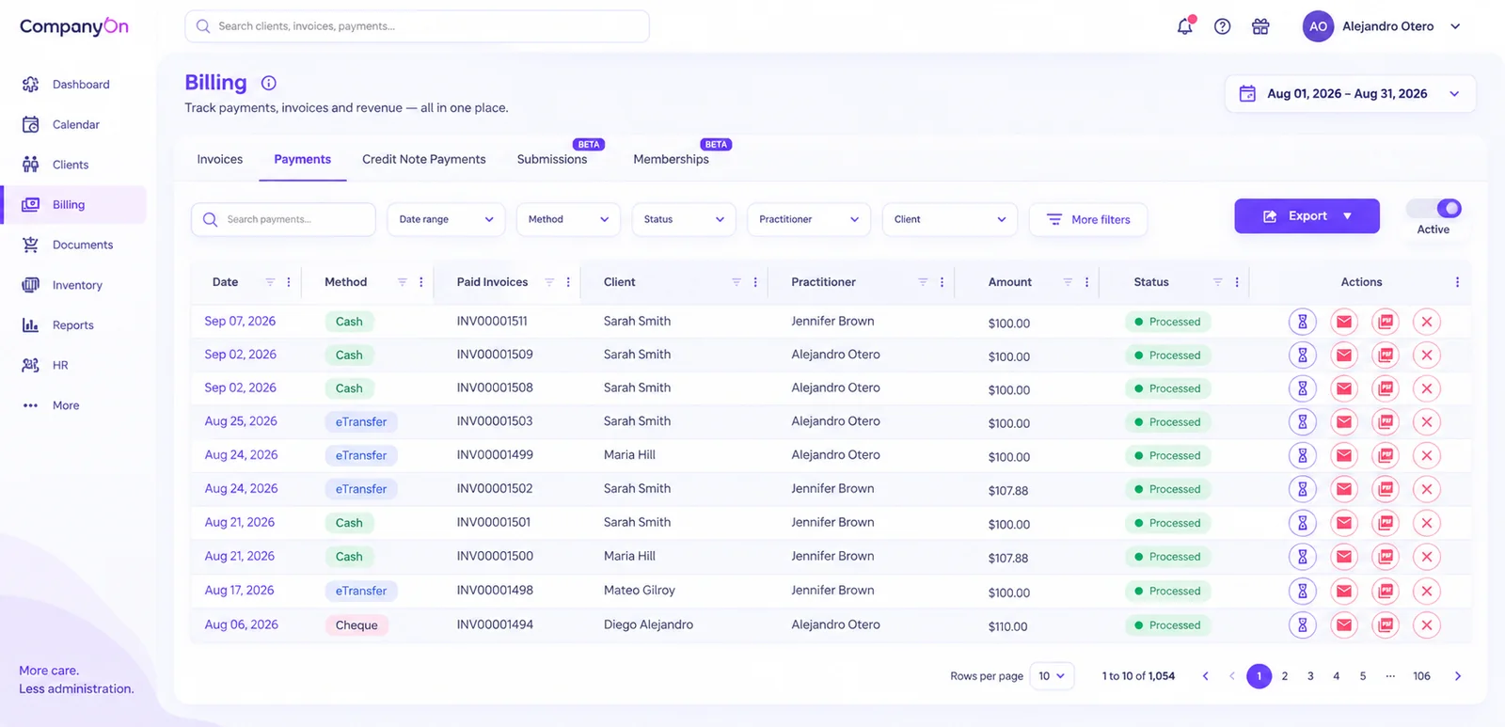Click the Billing info icon
The image size is (1505, 727).
tap(268, 83)
